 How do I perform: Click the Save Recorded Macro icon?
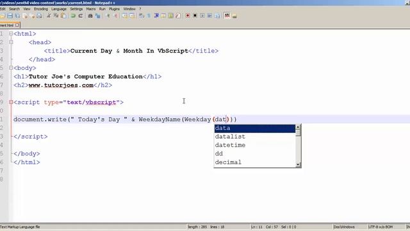tap(217, 15)
